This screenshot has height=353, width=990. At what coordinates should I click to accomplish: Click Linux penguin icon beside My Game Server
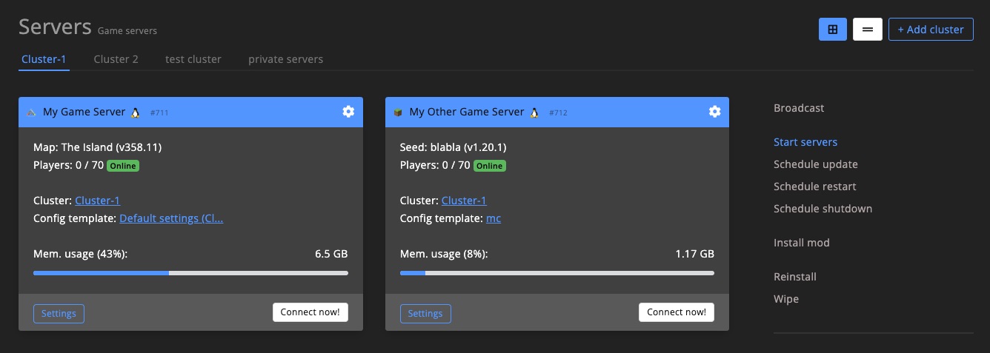(136, 112)
